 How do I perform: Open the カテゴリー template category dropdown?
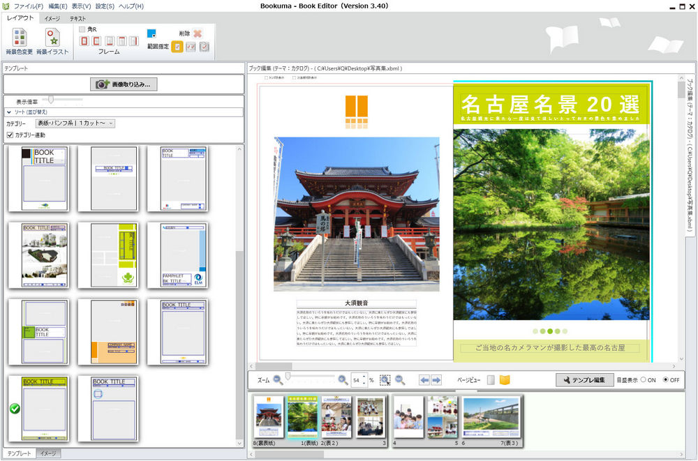75,123
